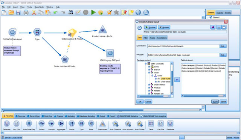Open the File menu

(3, 7)
